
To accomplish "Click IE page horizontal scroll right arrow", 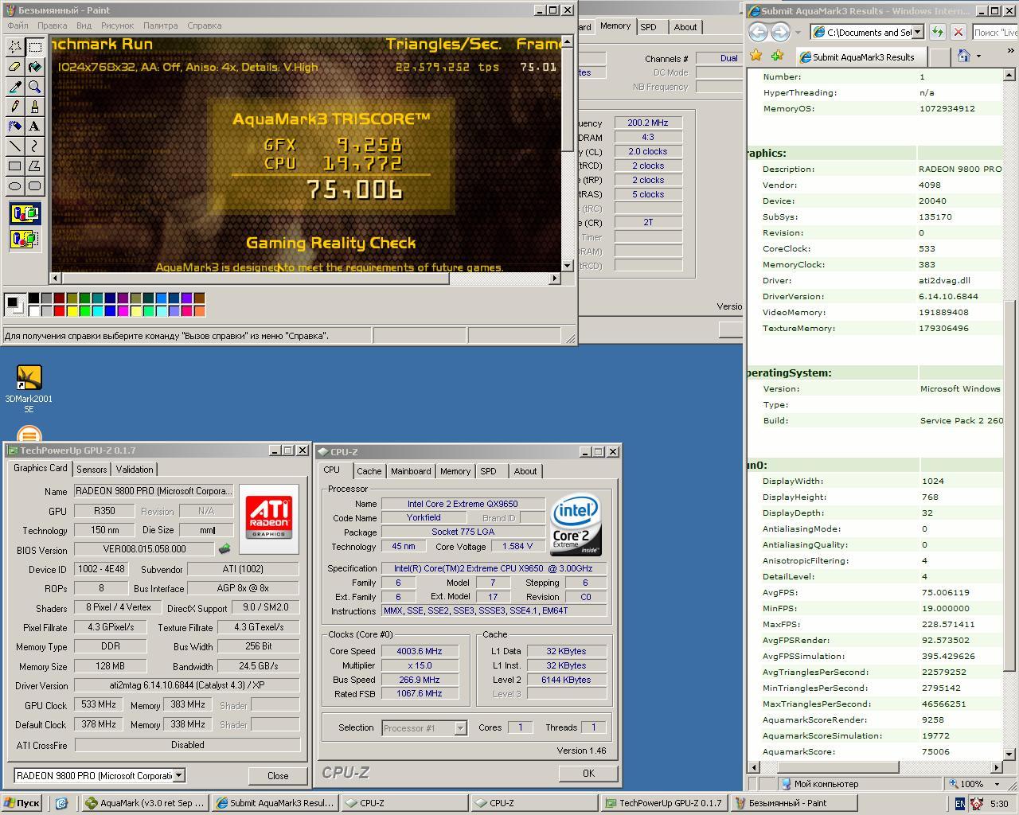I will pyautogui.click(x=996, y=767).
